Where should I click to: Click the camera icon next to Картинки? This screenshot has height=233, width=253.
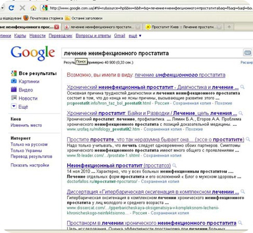point(14,81)
